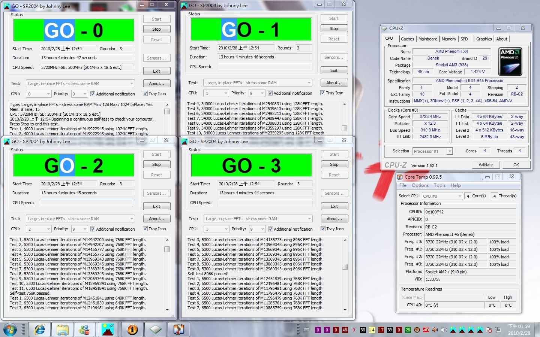The width and height of the screenshot is (540, 337).
Task: Click the Core Temp title bar icon
Action: click(x=400, y=177)
